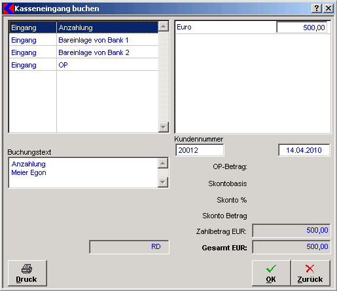This screenshot has width=337, height=291.
Task: Select Bareinlage von Bank 1 entry
Action: (x=84, y=40)
